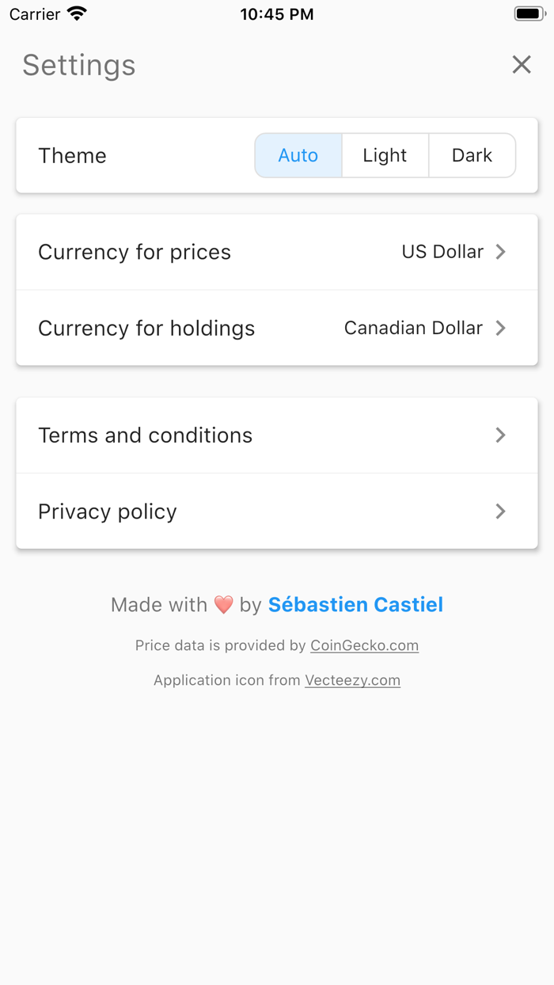Open the Sébastien Castiel link
The height and width of the screenshot is (985, 554).
355,604
